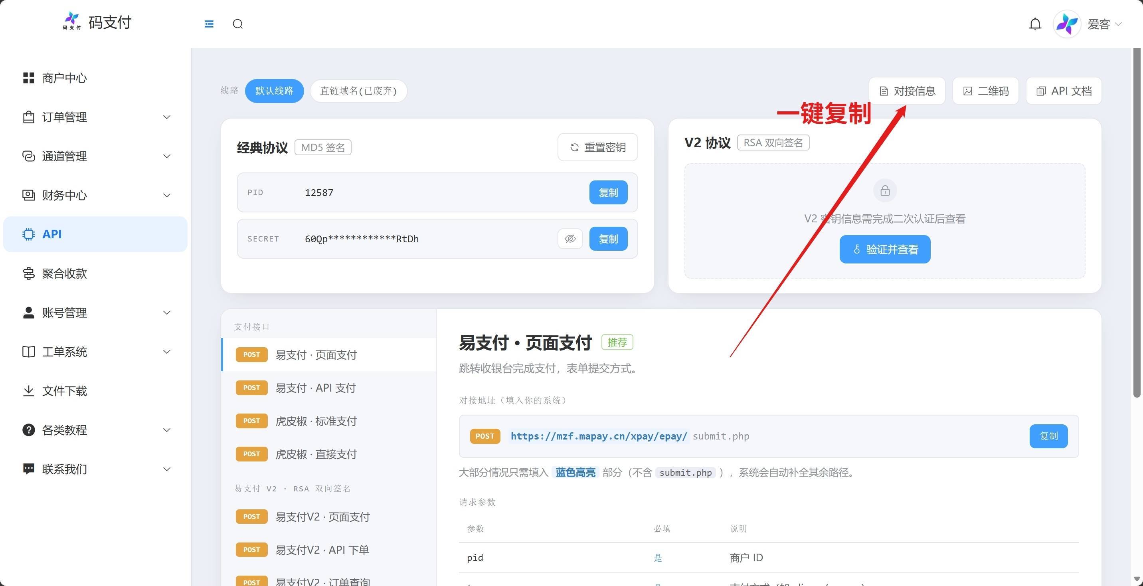This screenshot has width=1143, height=586.
Task: Select 虎皮椒 · 直接支付 endpoint
Action: (328, 454)
